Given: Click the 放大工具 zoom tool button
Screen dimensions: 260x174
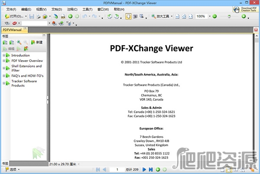Looking at the screenshot, I should click(x=160, y=16).
